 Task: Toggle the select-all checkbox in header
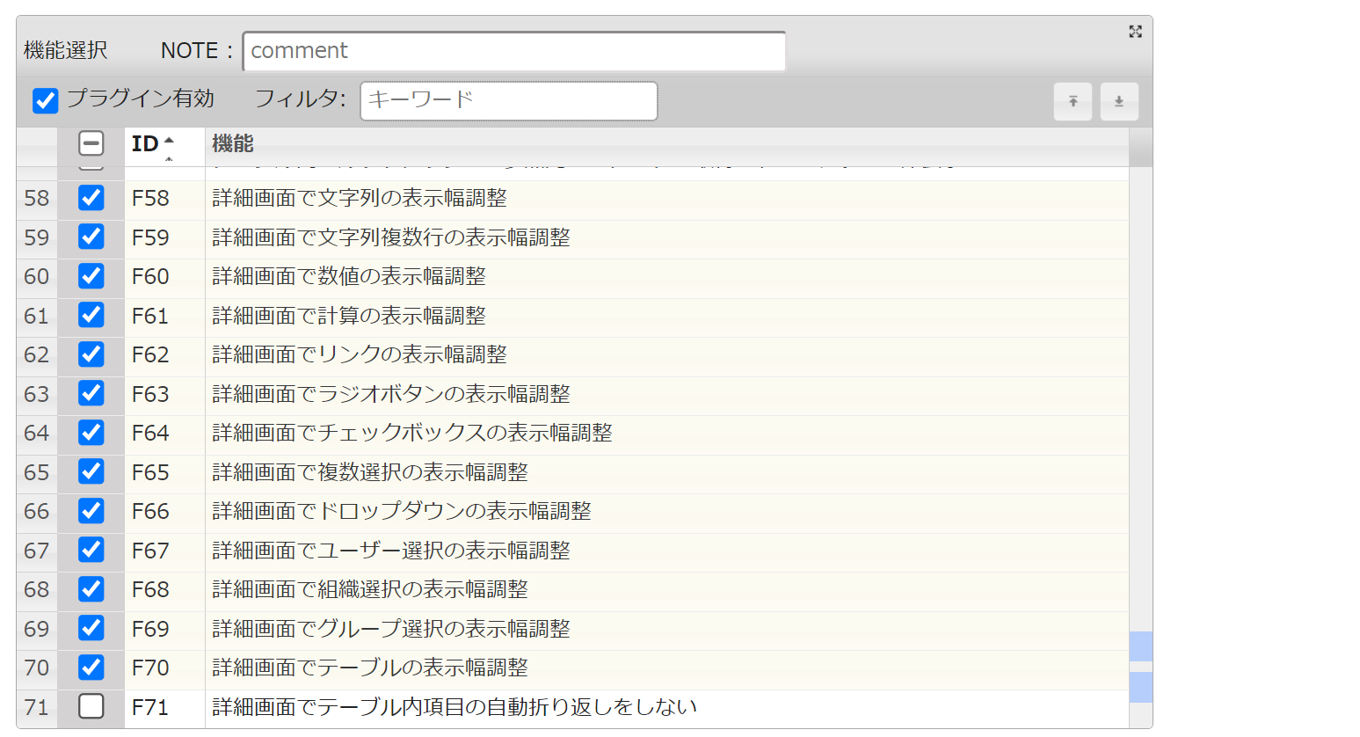(x=91, y=143)
